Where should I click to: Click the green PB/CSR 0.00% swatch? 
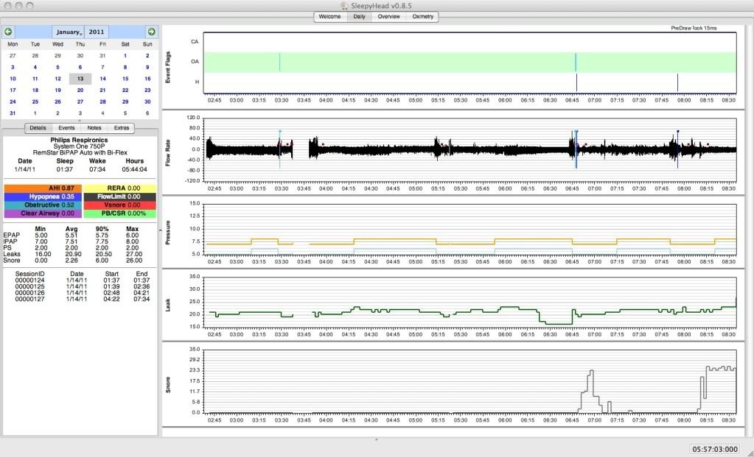[x=119, y=213]
